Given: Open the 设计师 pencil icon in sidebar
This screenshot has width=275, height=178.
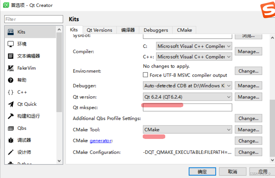Looking at the screenshot, I should click(x=11, y=152).
